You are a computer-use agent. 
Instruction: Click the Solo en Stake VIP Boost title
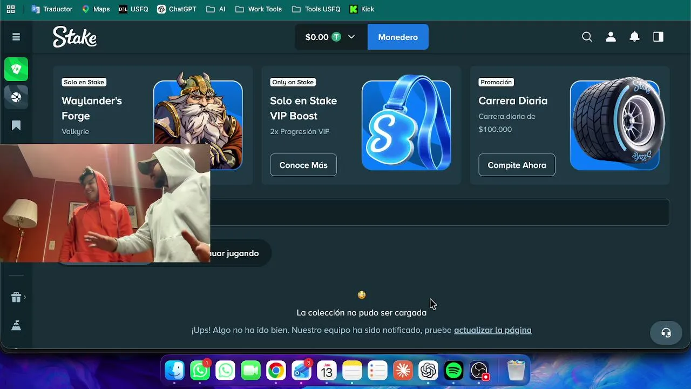pos(303,108)
